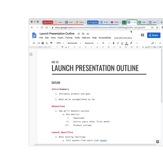Toggle italic formatting

118,43
